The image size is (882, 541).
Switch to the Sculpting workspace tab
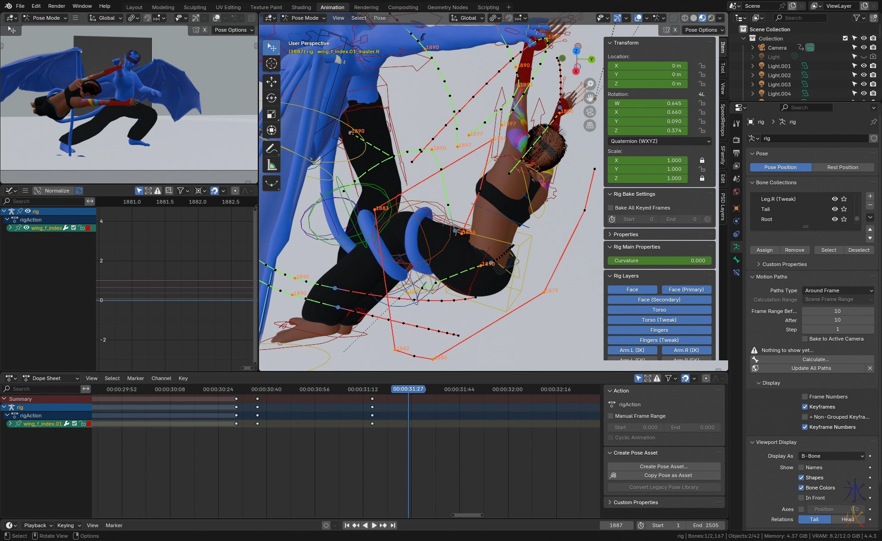(195, 7)
